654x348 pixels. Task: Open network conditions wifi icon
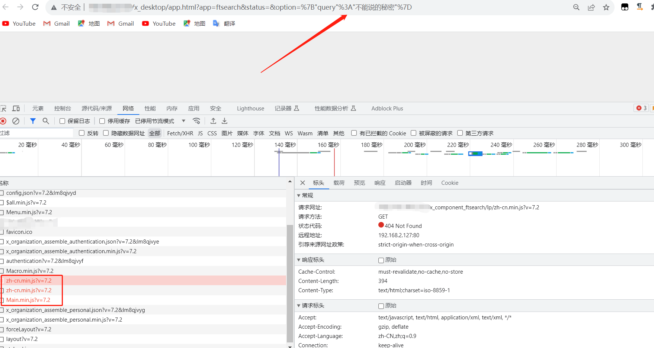coord(196,121)
